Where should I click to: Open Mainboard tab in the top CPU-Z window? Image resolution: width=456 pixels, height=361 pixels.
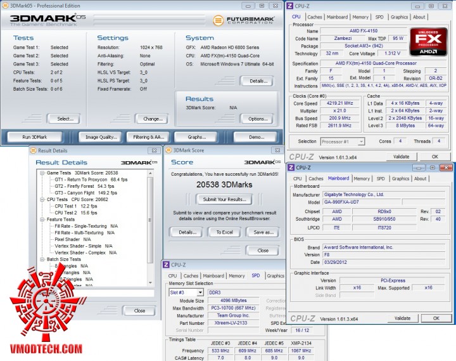pos(337,17)
